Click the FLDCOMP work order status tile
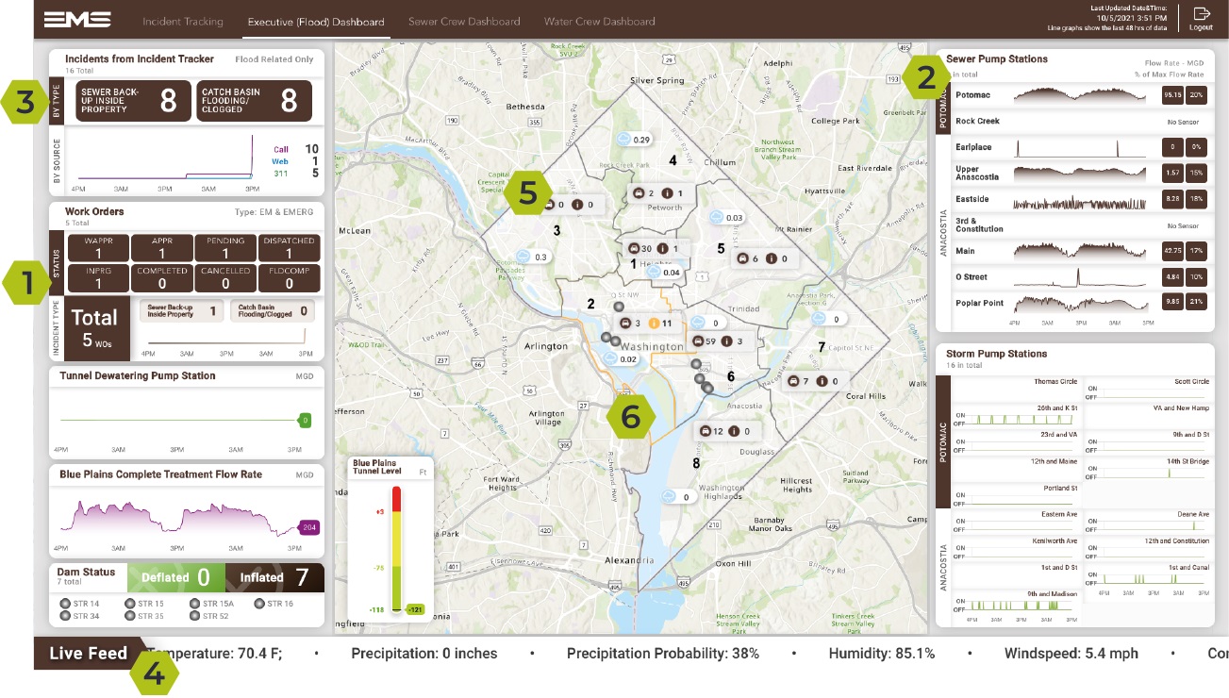The height and width of the screenshot is (698, 1229). 289,277
